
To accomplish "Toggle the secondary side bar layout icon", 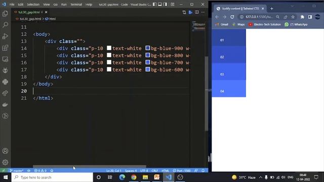I will coord(165,5).
